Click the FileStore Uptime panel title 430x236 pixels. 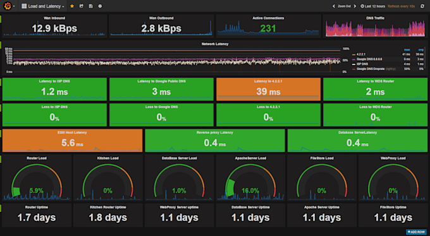coord(393,207)
